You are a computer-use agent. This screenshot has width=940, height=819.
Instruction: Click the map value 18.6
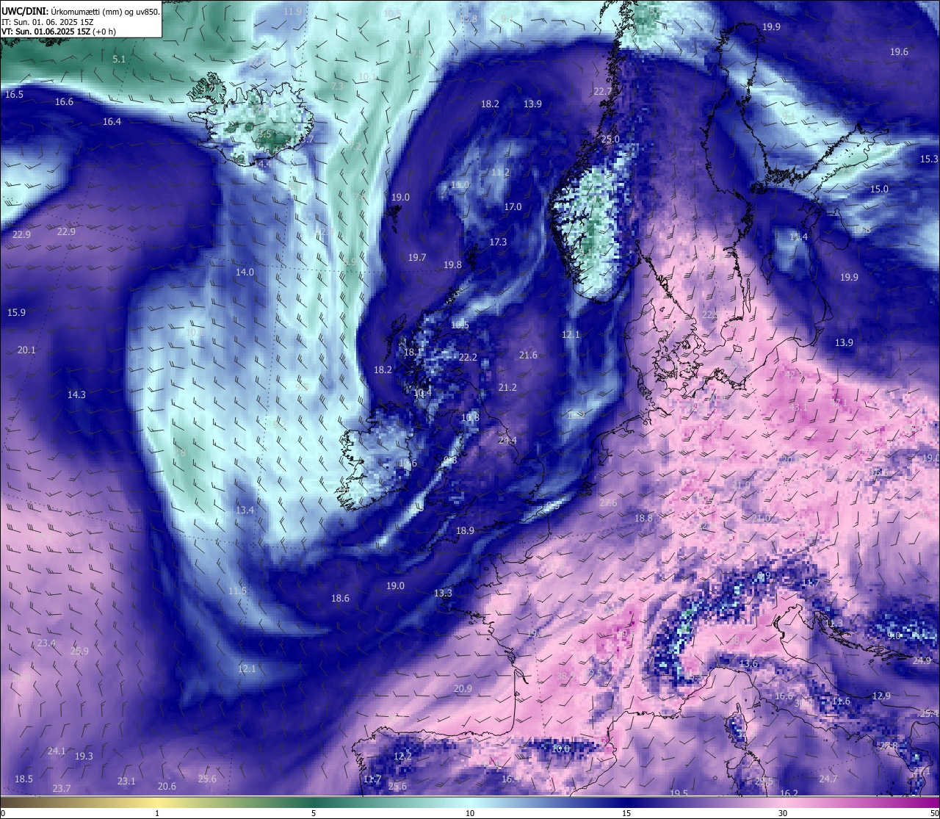340,599
